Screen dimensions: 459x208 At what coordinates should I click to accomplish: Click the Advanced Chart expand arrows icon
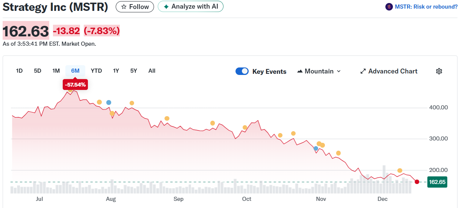click(363, 71)
